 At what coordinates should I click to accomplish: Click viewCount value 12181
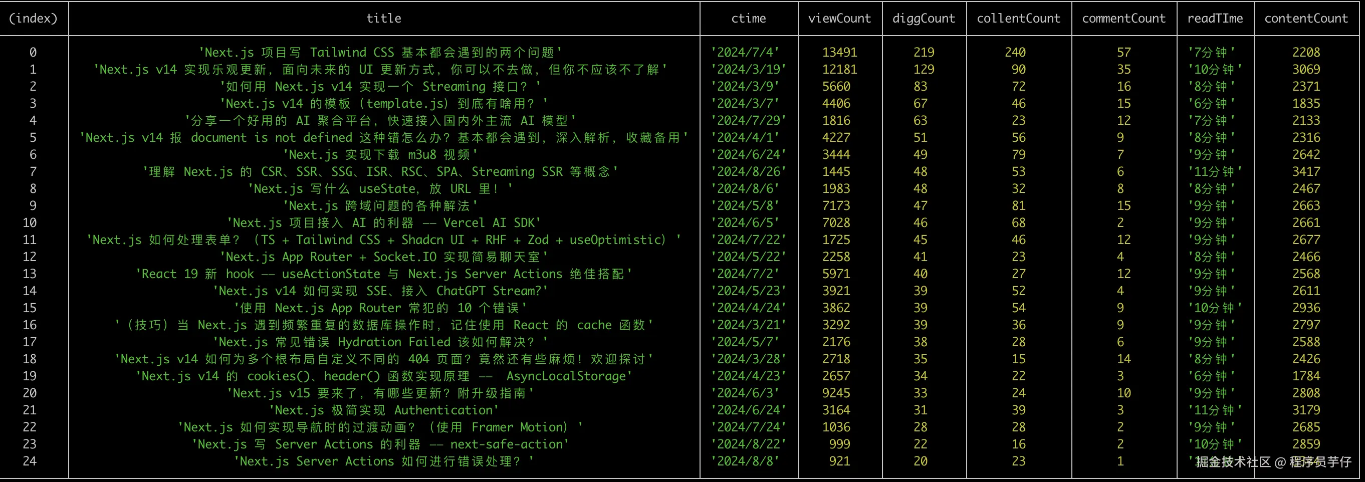(x=839, y=69)
